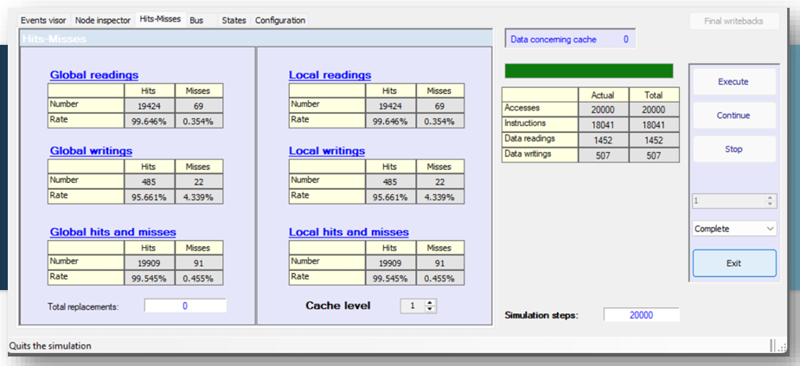
Task: Select the Actual Data writings value 507
Action: coord(603,155)
